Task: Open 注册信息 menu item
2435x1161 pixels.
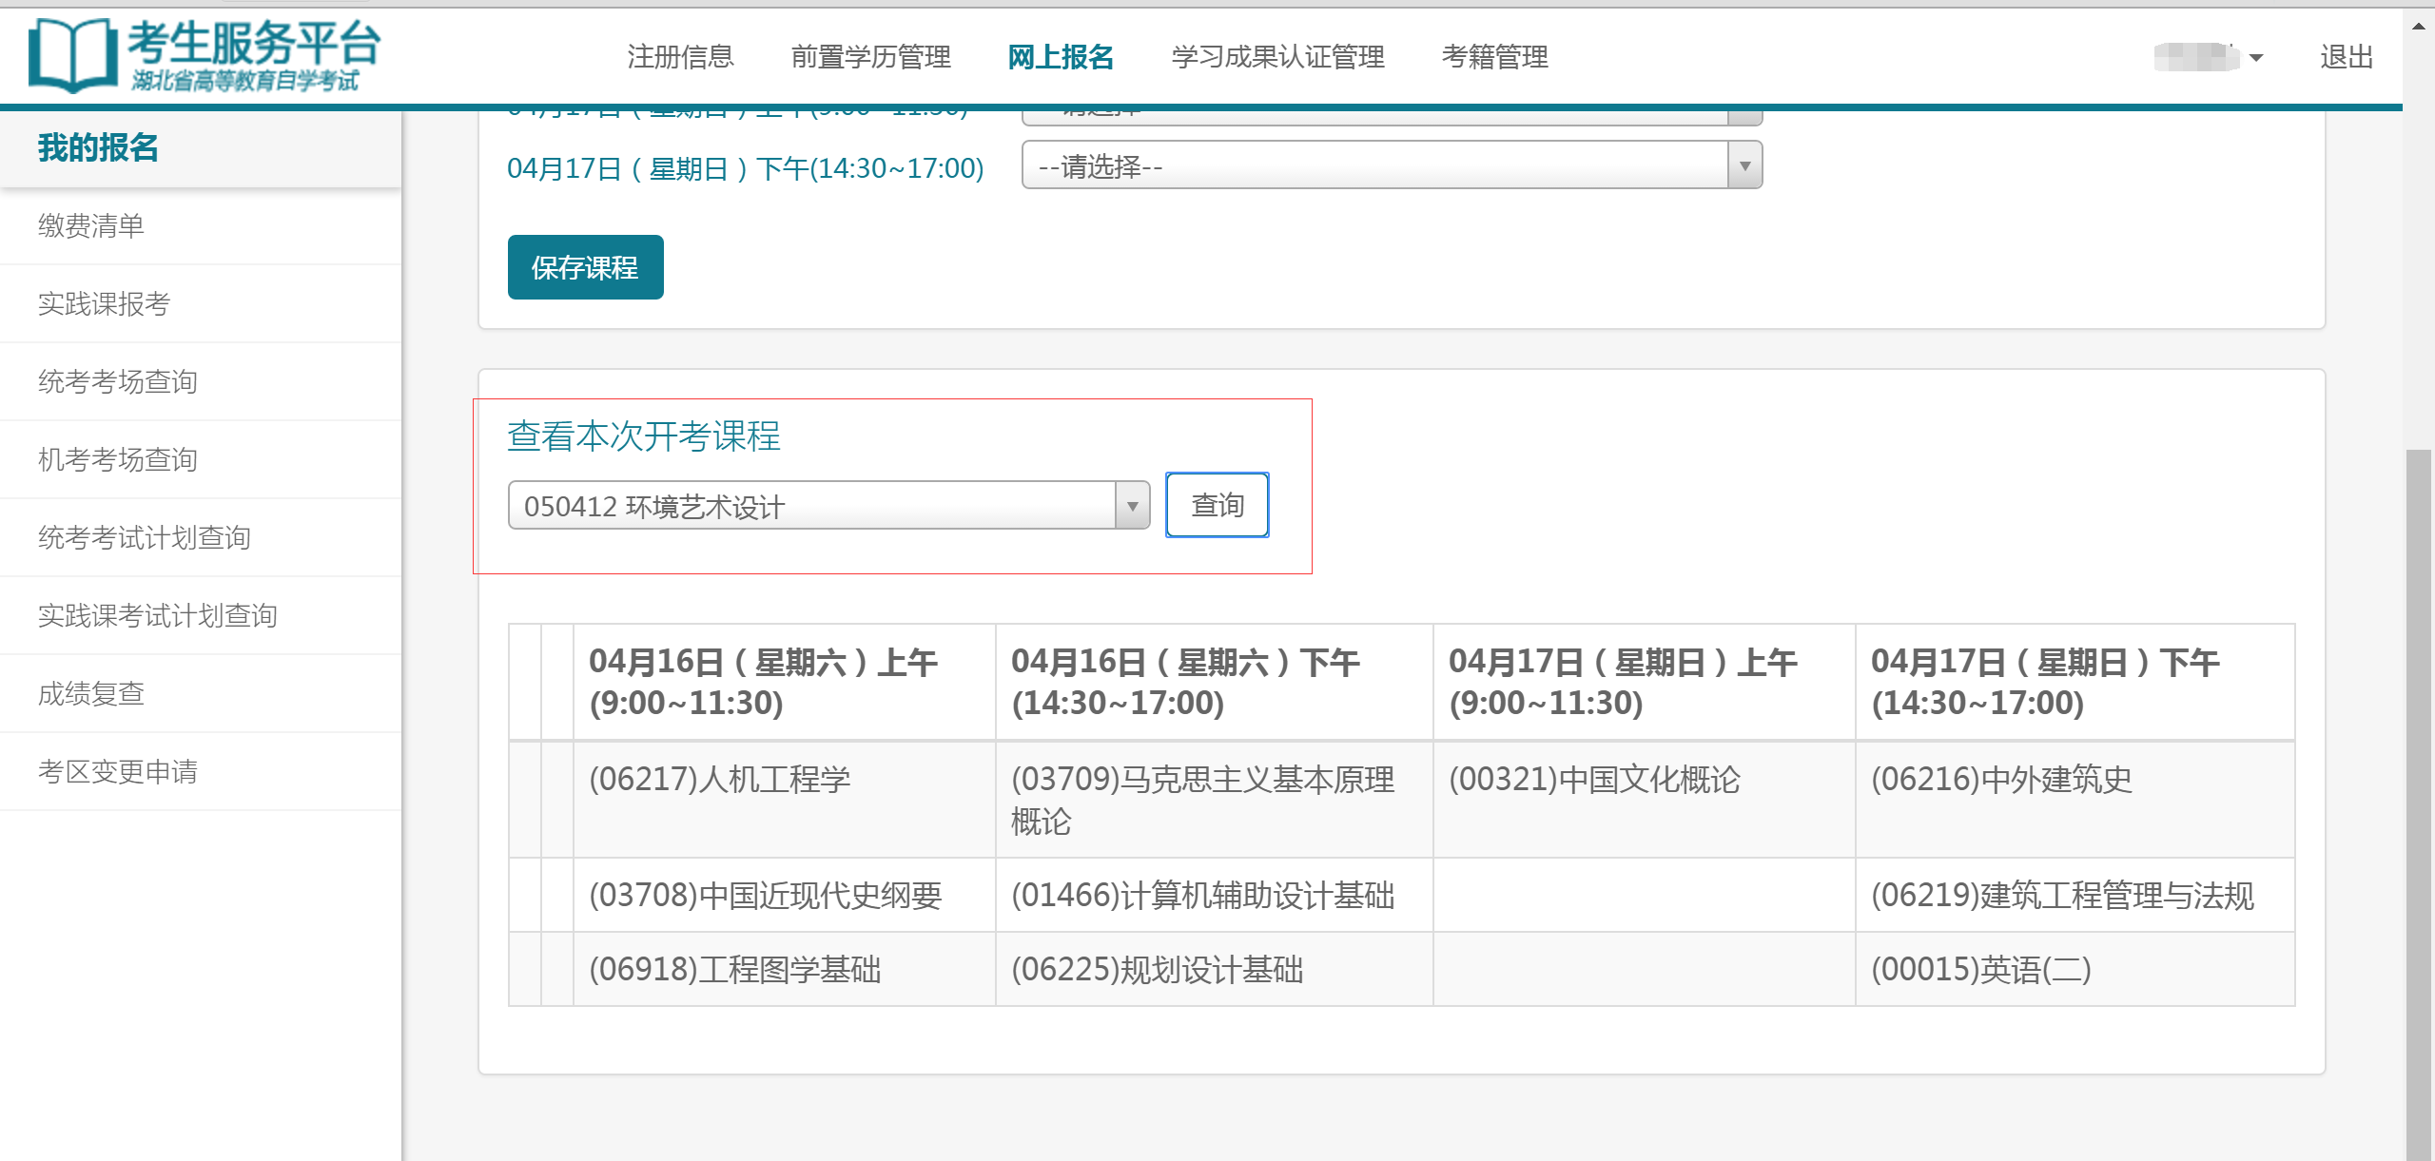Action: tap(680, 57)
